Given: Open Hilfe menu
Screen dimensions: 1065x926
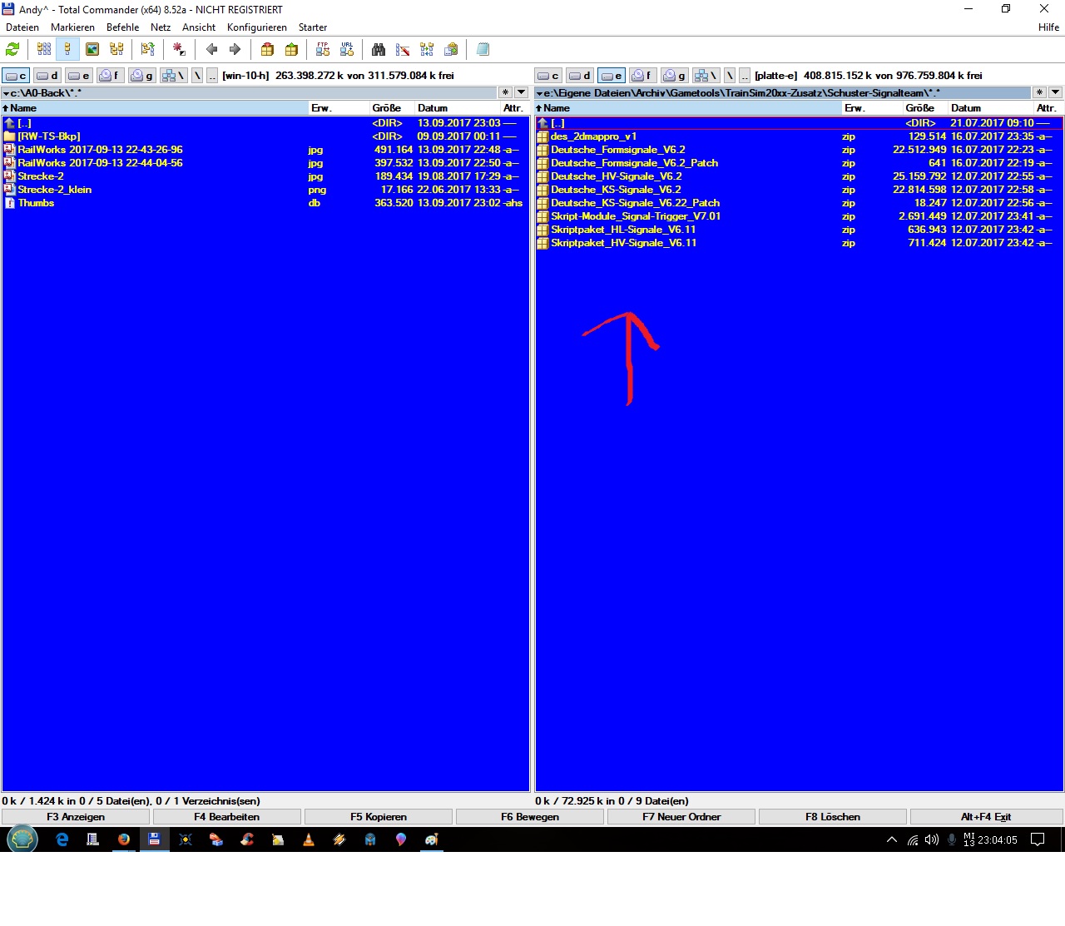Looking at the screenshot, I should tap(1048, 27).
